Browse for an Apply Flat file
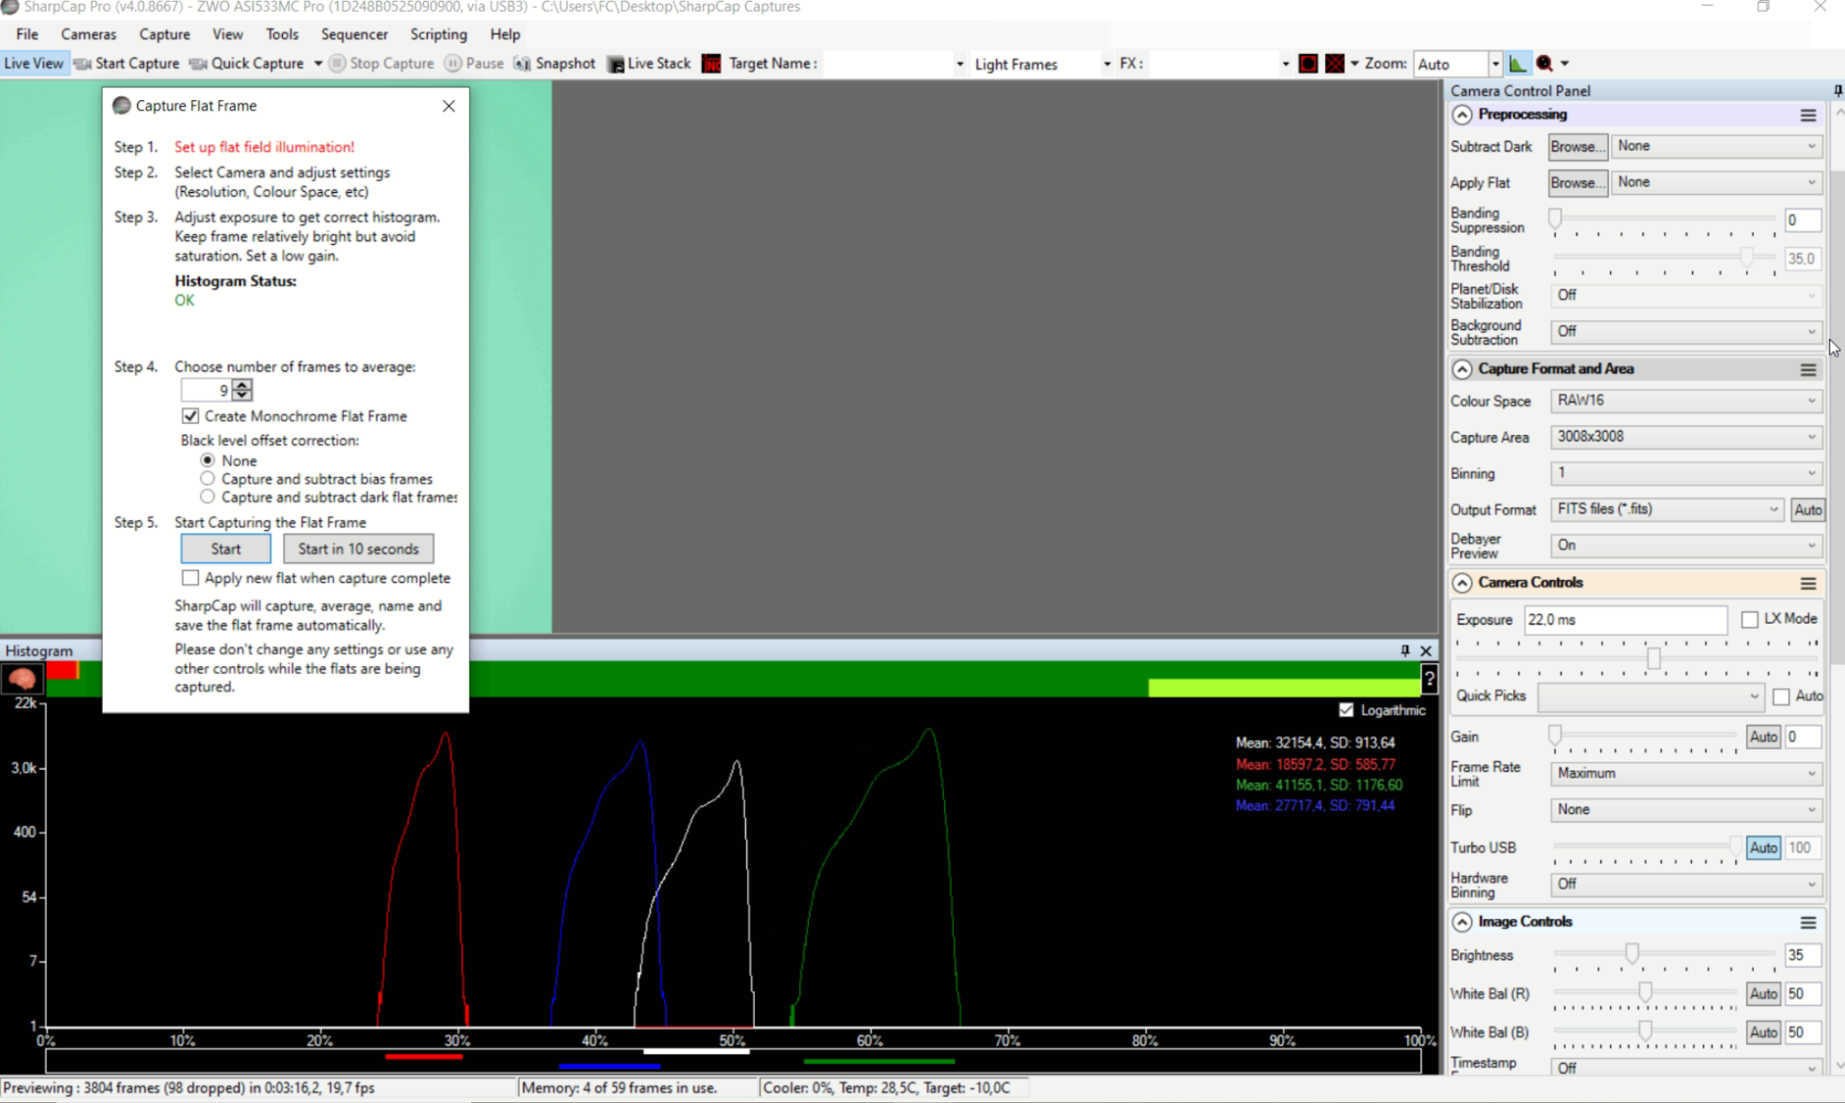Image resolution: width=1845 pixels, height=1103 pixels. pos(1577,183)
